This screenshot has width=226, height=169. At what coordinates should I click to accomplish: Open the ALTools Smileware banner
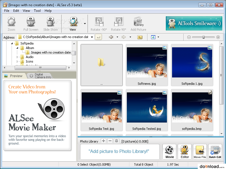194,23
